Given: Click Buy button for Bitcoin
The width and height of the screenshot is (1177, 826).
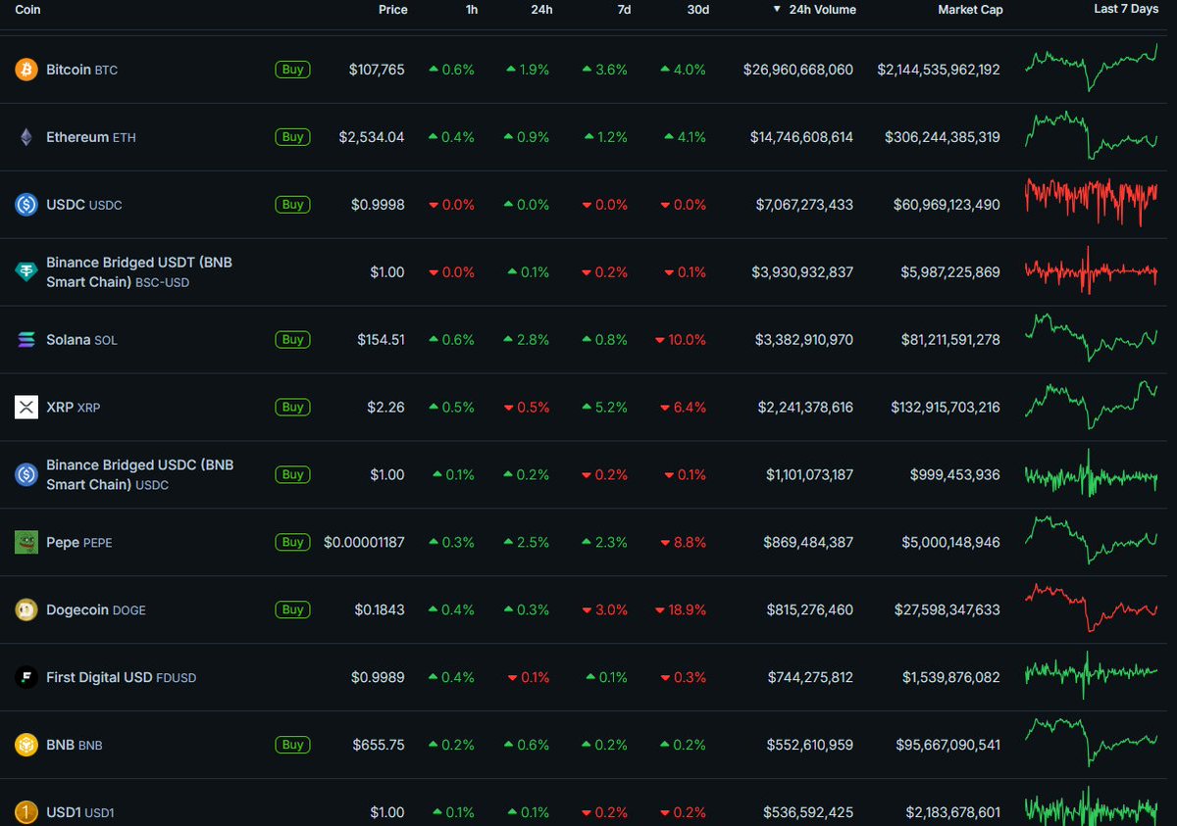Looking at the screenshot, I should click(x=292, y=70).
